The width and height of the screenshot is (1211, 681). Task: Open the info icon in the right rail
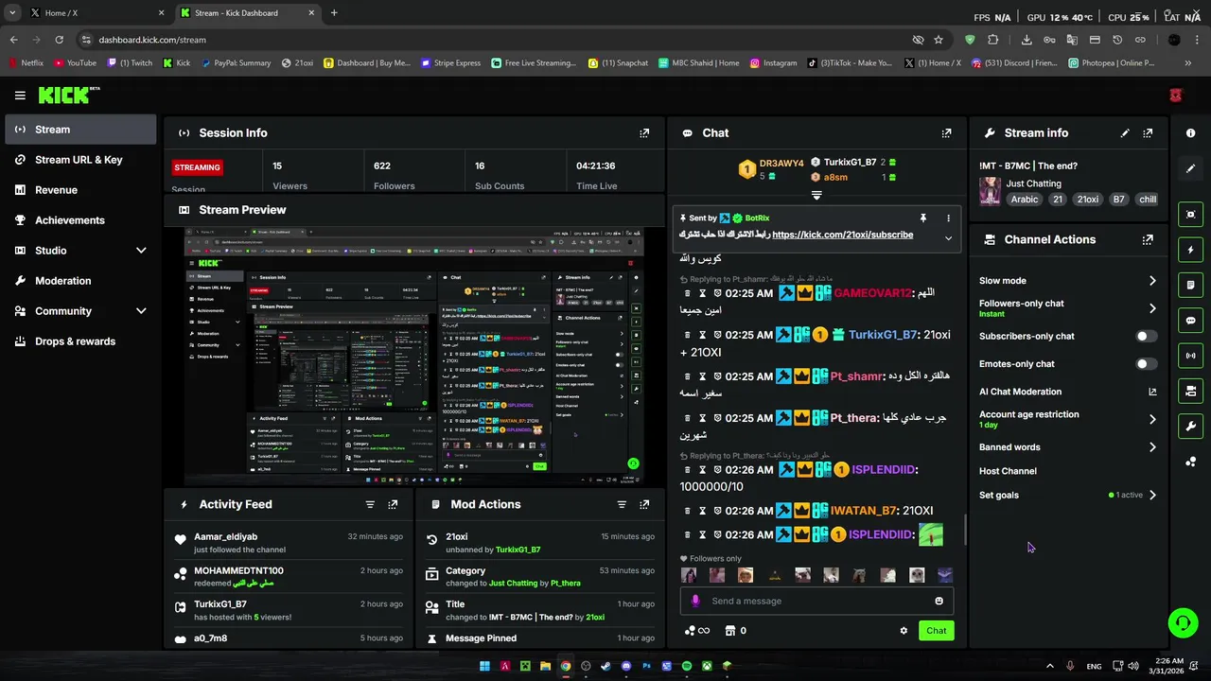pos(1190,133)
